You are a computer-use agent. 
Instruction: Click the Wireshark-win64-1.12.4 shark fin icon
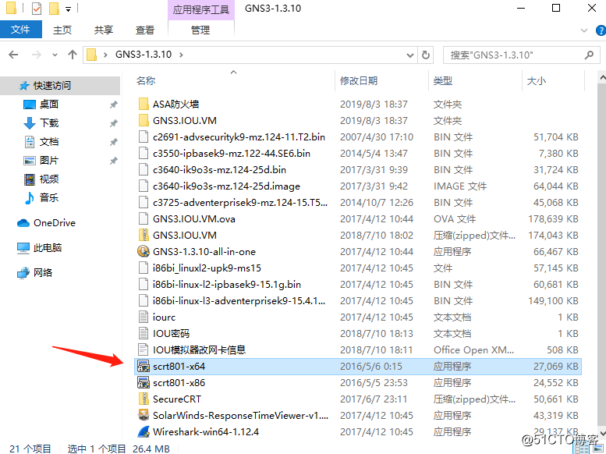pyautogui.click(x=144, y=431)
